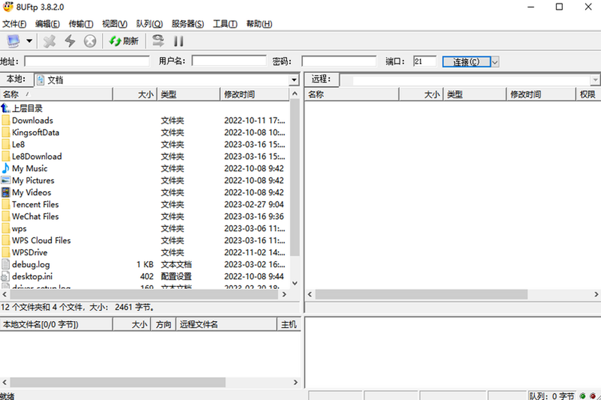Viewport: 601px width, 400px height.
Task: Select the My Music folder icon
Action: coord(6,168)
